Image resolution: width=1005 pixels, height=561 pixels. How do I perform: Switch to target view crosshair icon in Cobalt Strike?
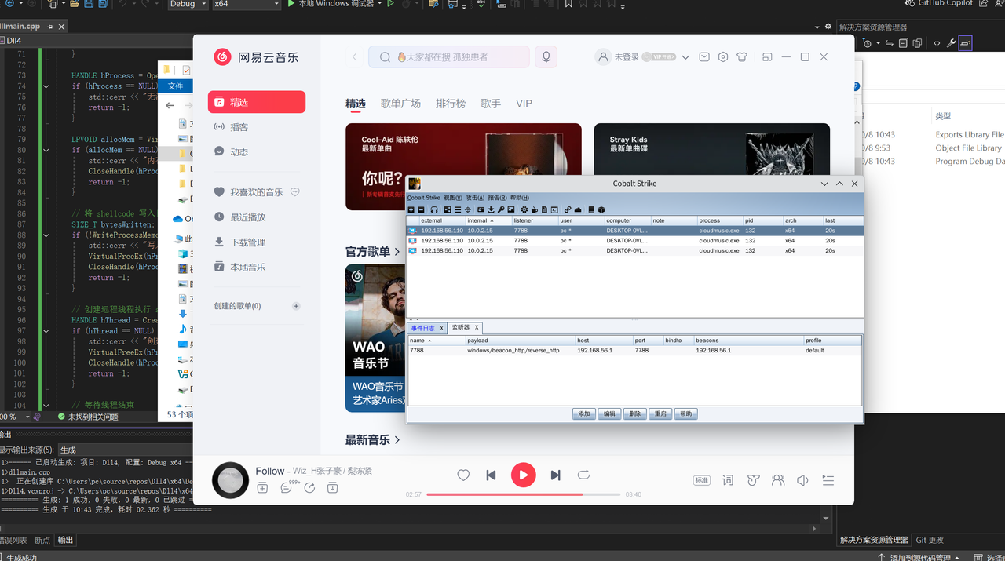point(468,209)
